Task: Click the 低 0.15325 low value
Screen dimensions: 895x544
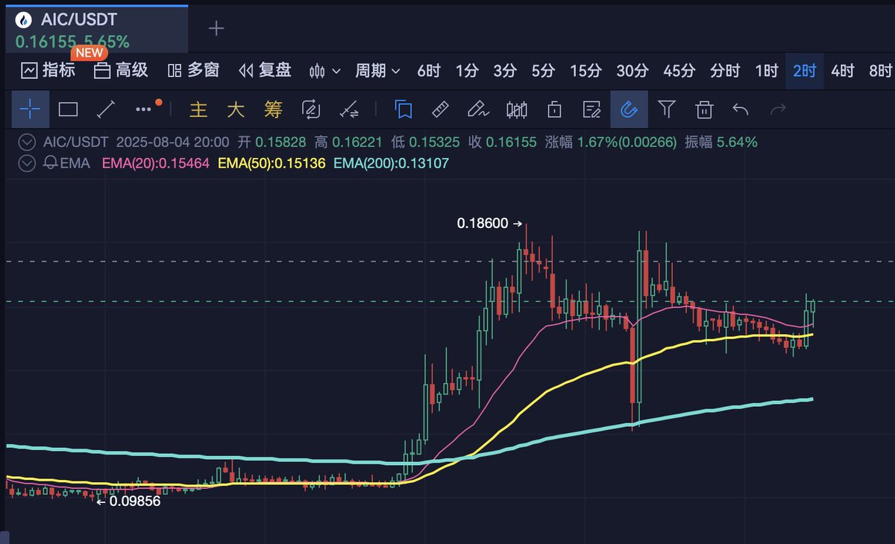Action: point(425,142)
